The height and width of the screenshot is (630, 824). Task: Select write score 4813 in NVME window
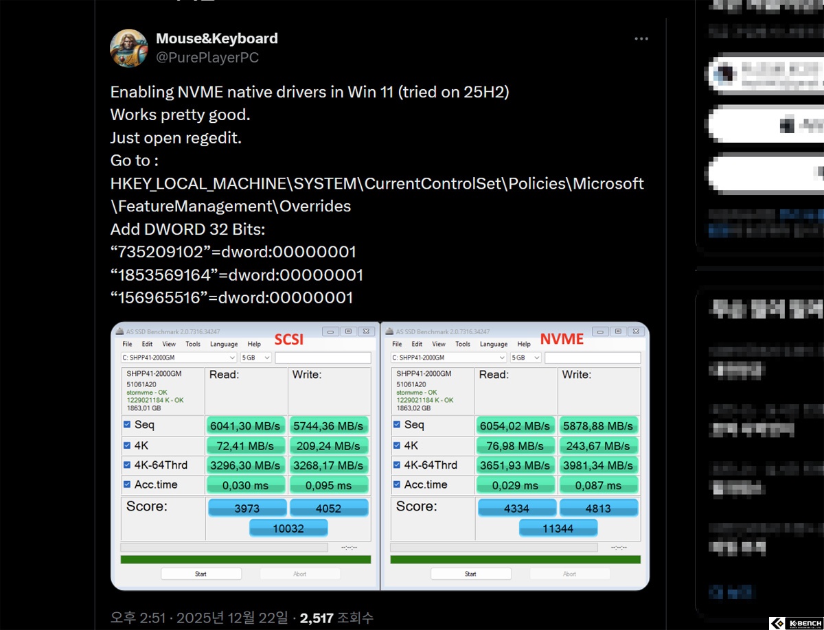(x=599, y=508)
